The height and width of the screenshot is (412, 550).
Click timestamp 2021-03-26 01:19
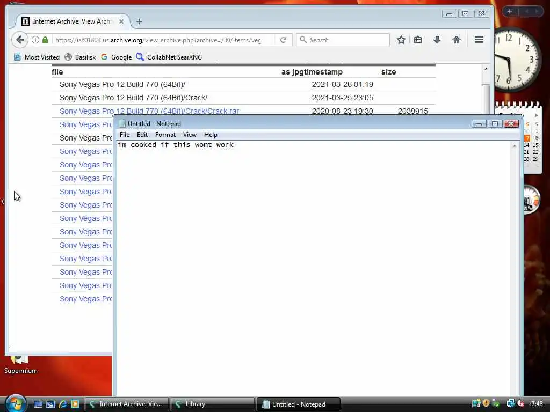(x=342, y=84)
